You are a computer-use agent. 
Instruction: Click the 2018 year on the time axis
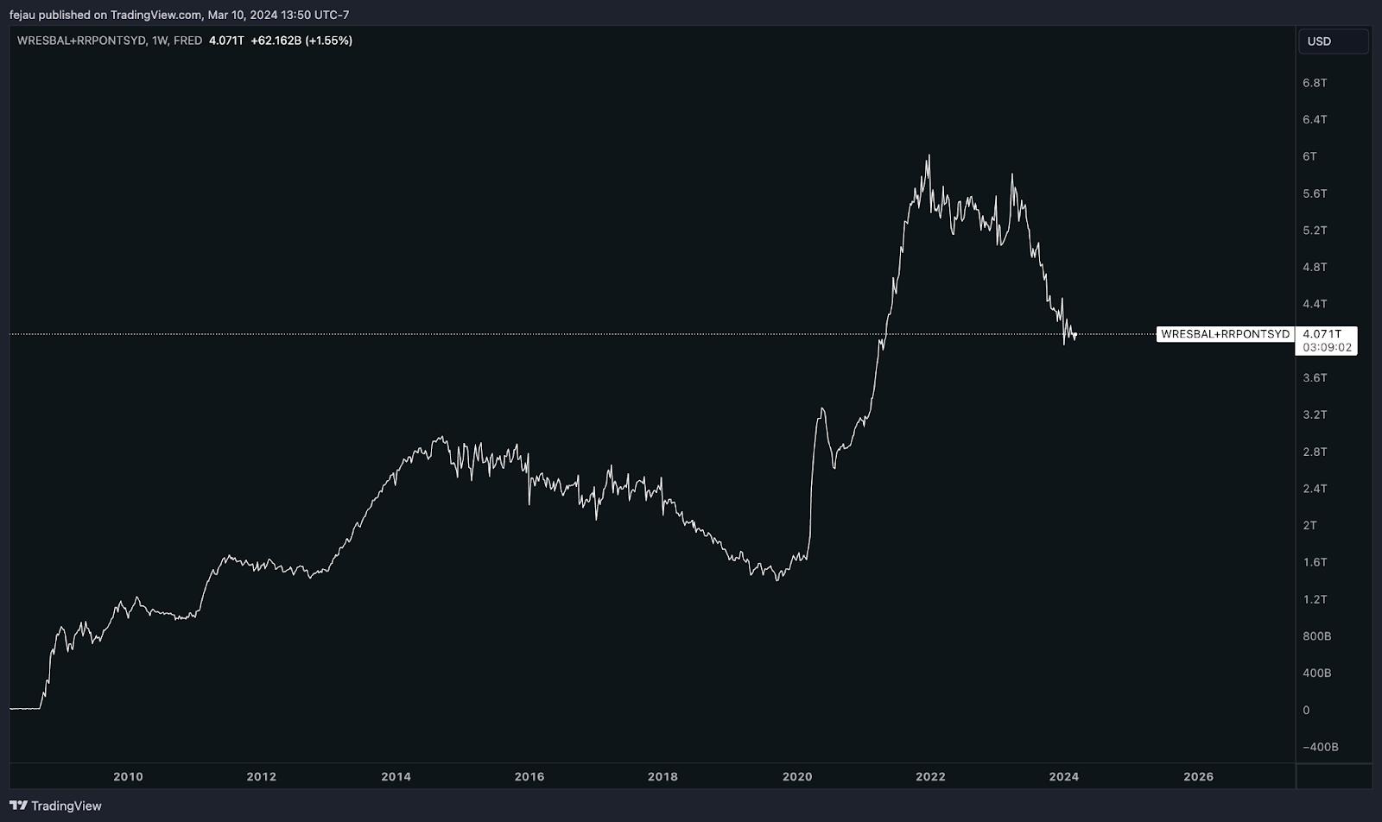pos(663,776)
